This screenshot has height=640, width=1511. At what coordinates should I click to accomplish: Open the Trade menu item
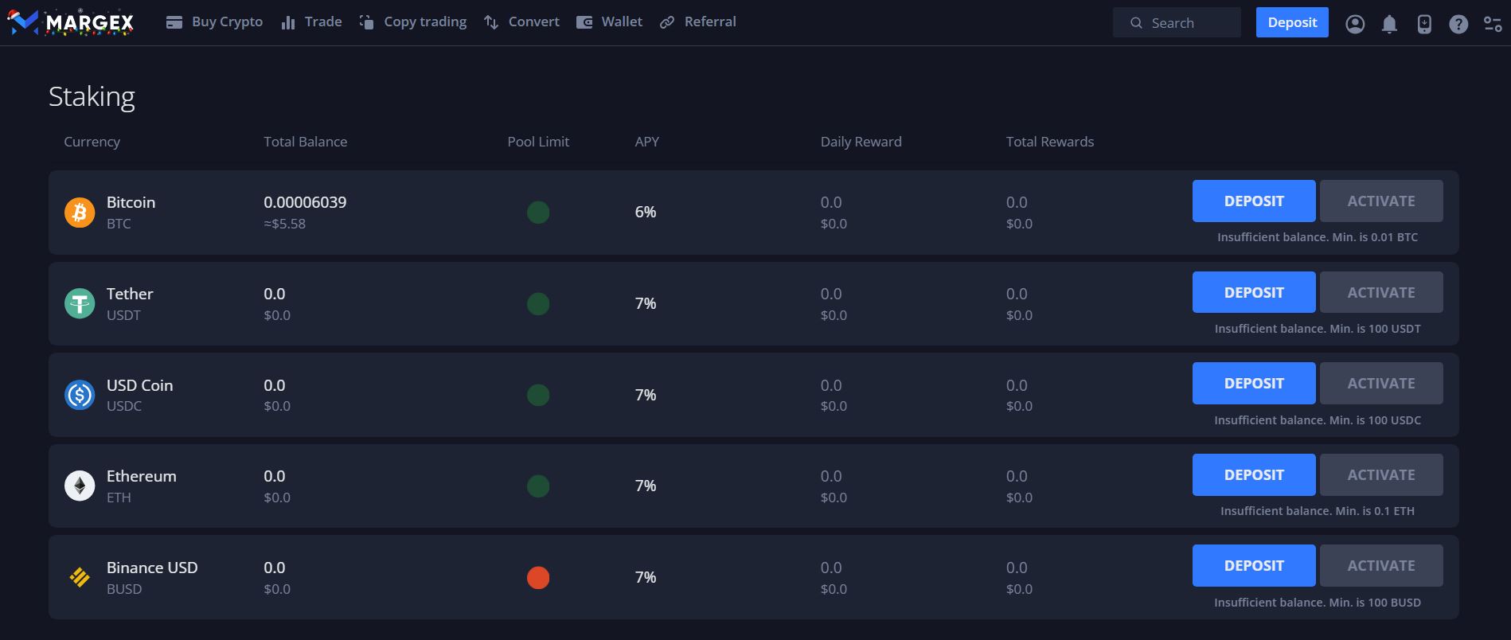point(311,22)
